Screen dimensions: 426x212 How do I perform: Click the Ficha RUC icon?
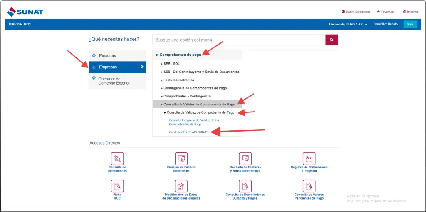point(117,186)
